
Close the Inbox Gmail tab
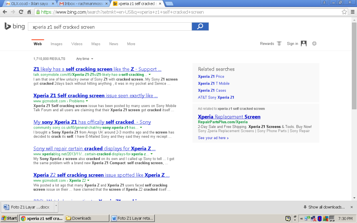pyautogui.click(x=106, y=3)
